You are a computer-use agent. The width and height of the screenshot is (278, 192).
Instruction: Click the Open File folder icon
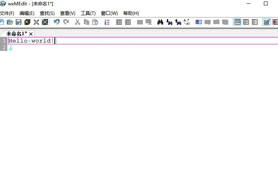[x=10, y=22]
